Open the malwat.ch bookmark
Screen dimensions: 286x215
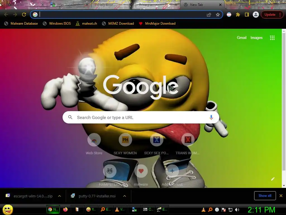click(x=86, y=24)
